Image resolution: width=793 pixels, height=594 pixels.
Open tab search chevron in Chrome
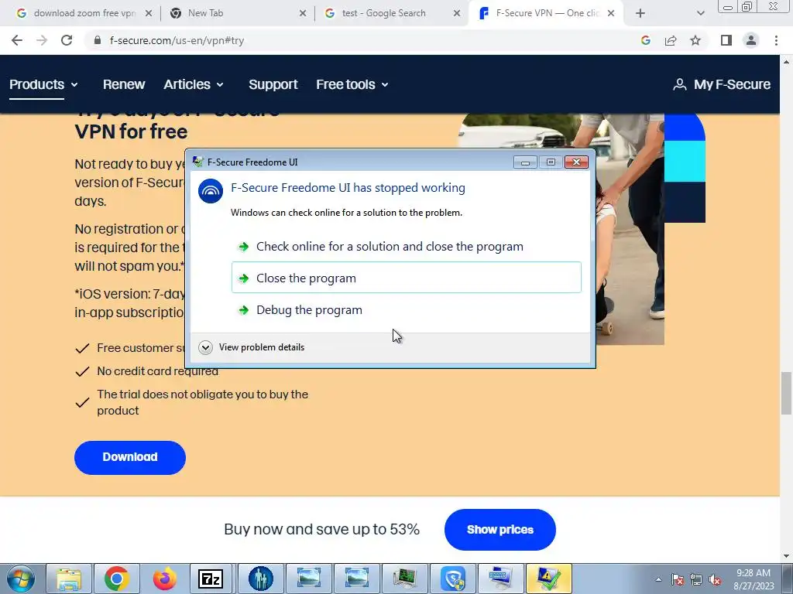point(700,13)
